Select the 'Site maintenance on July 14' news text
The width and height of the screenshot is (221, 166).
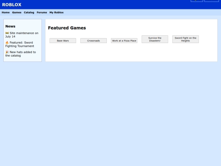22,35
